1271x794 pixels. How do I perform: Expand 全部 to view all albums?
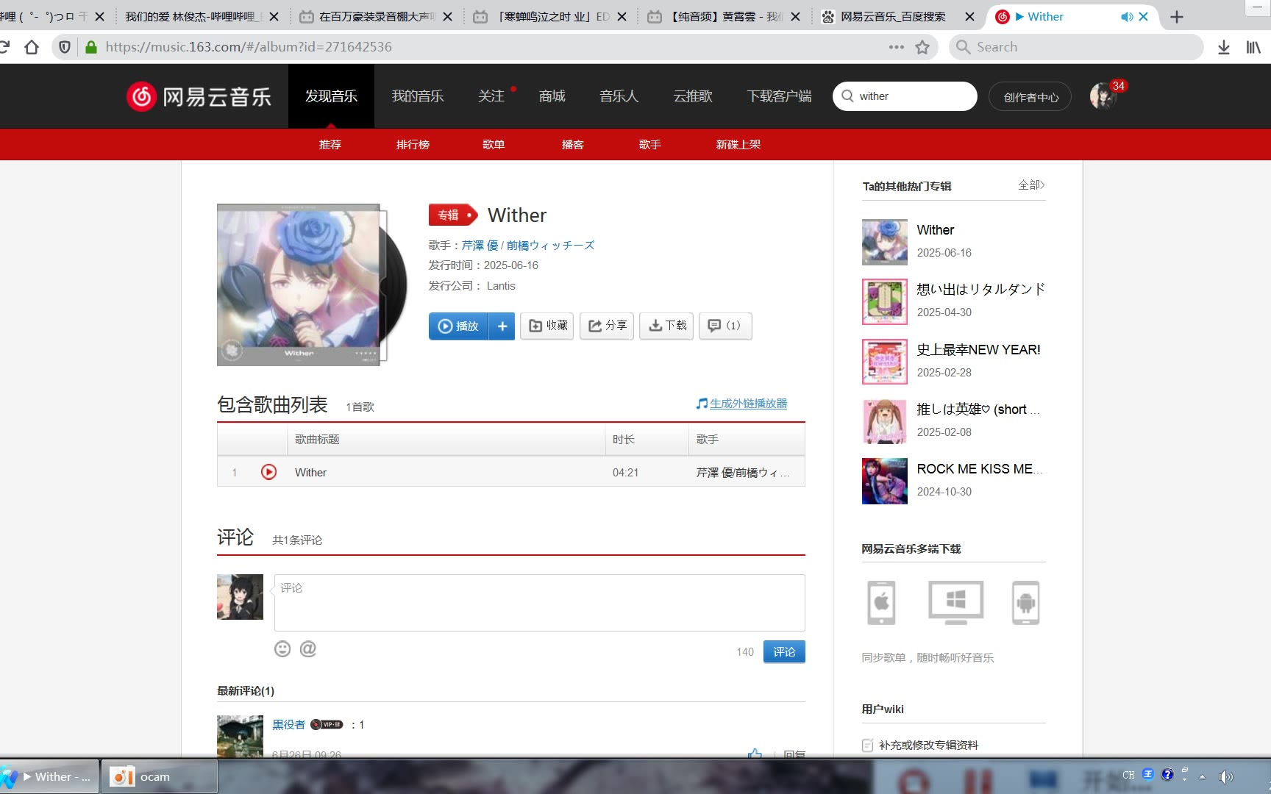(1030, 185)
